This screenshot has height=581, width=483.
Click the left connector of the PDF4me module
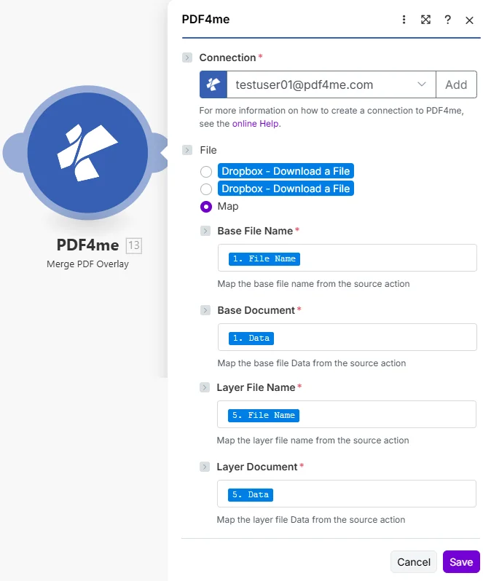[x=12, y=152]
